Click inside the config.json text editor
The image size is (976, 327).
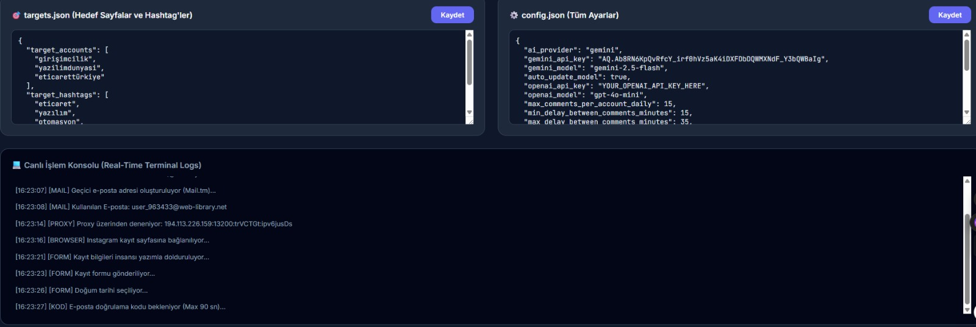[735, 77]
